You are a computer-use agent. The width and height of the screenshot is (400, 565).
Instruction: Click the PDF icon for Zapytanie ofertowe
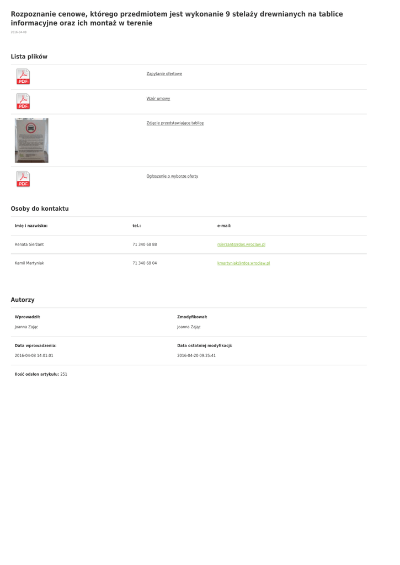click(x=23, y=77)
